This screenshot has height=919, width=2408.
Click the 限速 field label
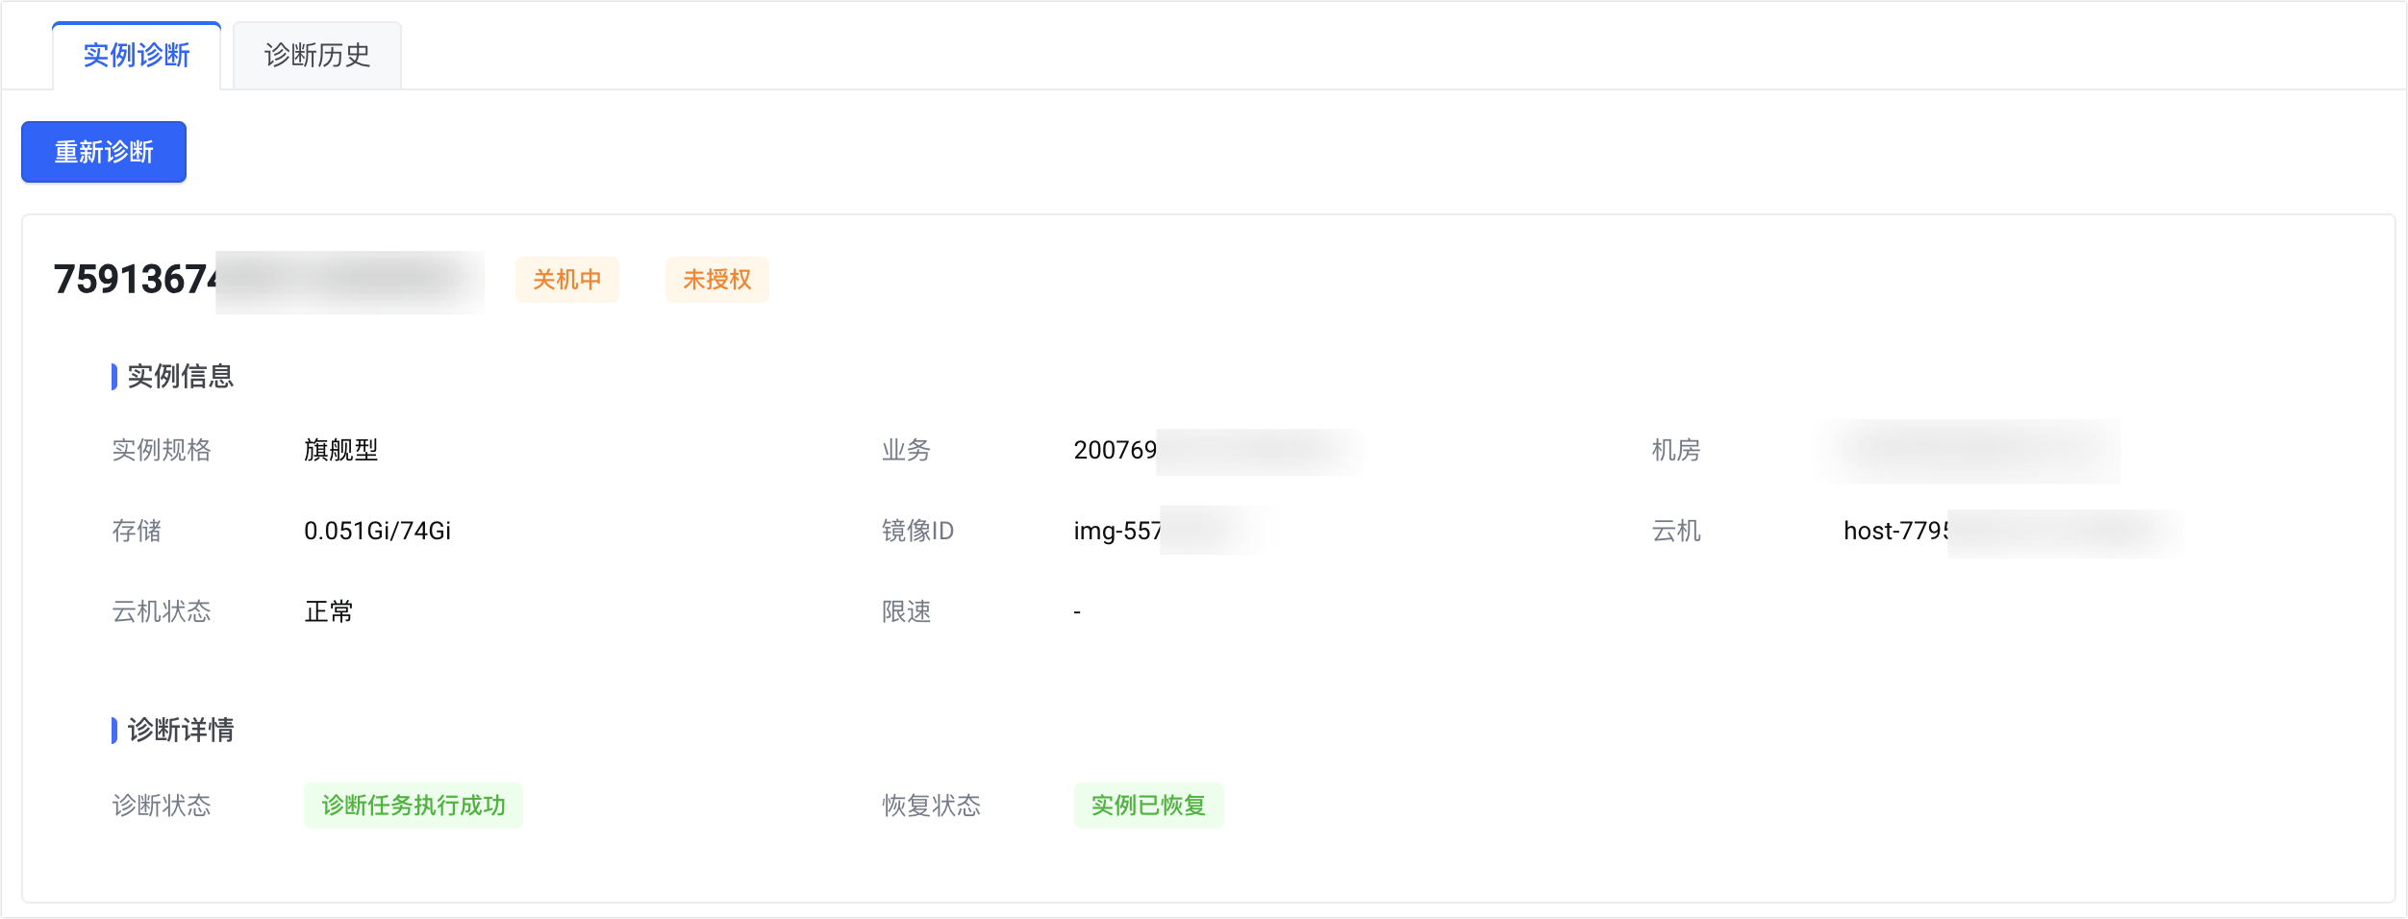point(906,611)
